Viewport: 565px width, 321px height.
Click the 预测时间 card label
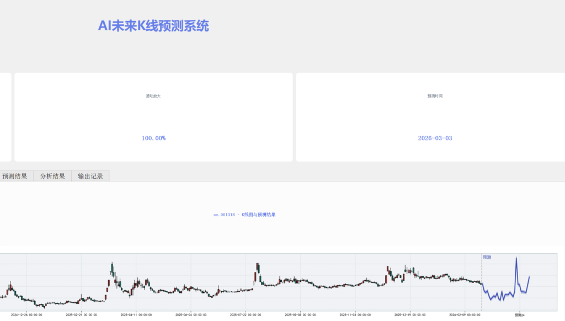point(435,96)
